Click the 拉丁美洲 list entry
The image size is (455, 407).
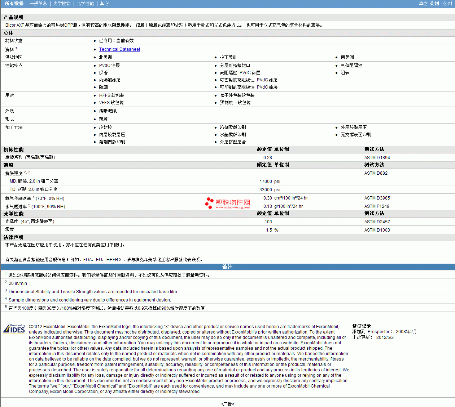tap(229, 57)
